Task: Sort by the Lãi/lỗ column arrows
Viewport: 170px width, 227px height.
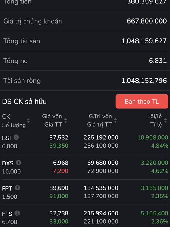Action: [x=165, y=121]
